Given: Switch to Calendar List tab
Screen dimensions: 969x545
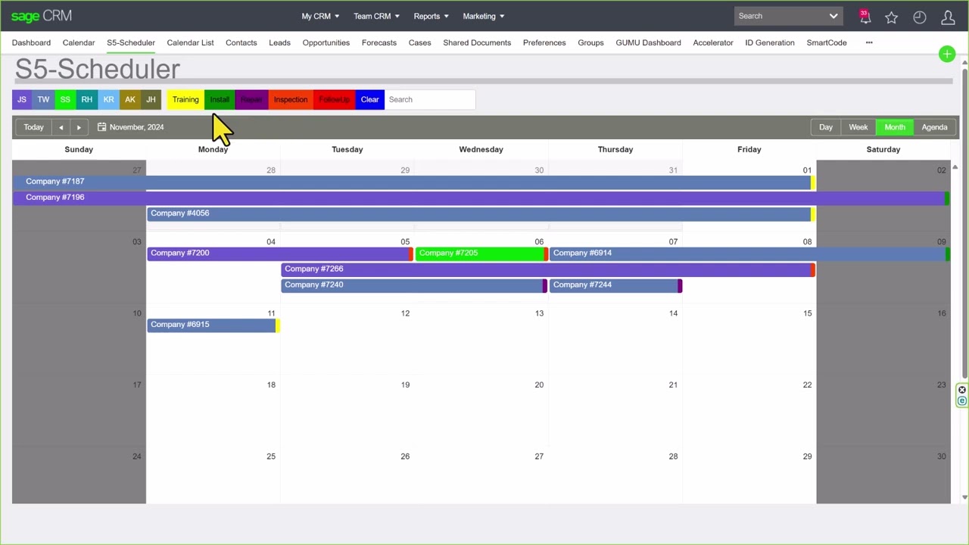Looking at the screenshot, I should pos(190,42).
